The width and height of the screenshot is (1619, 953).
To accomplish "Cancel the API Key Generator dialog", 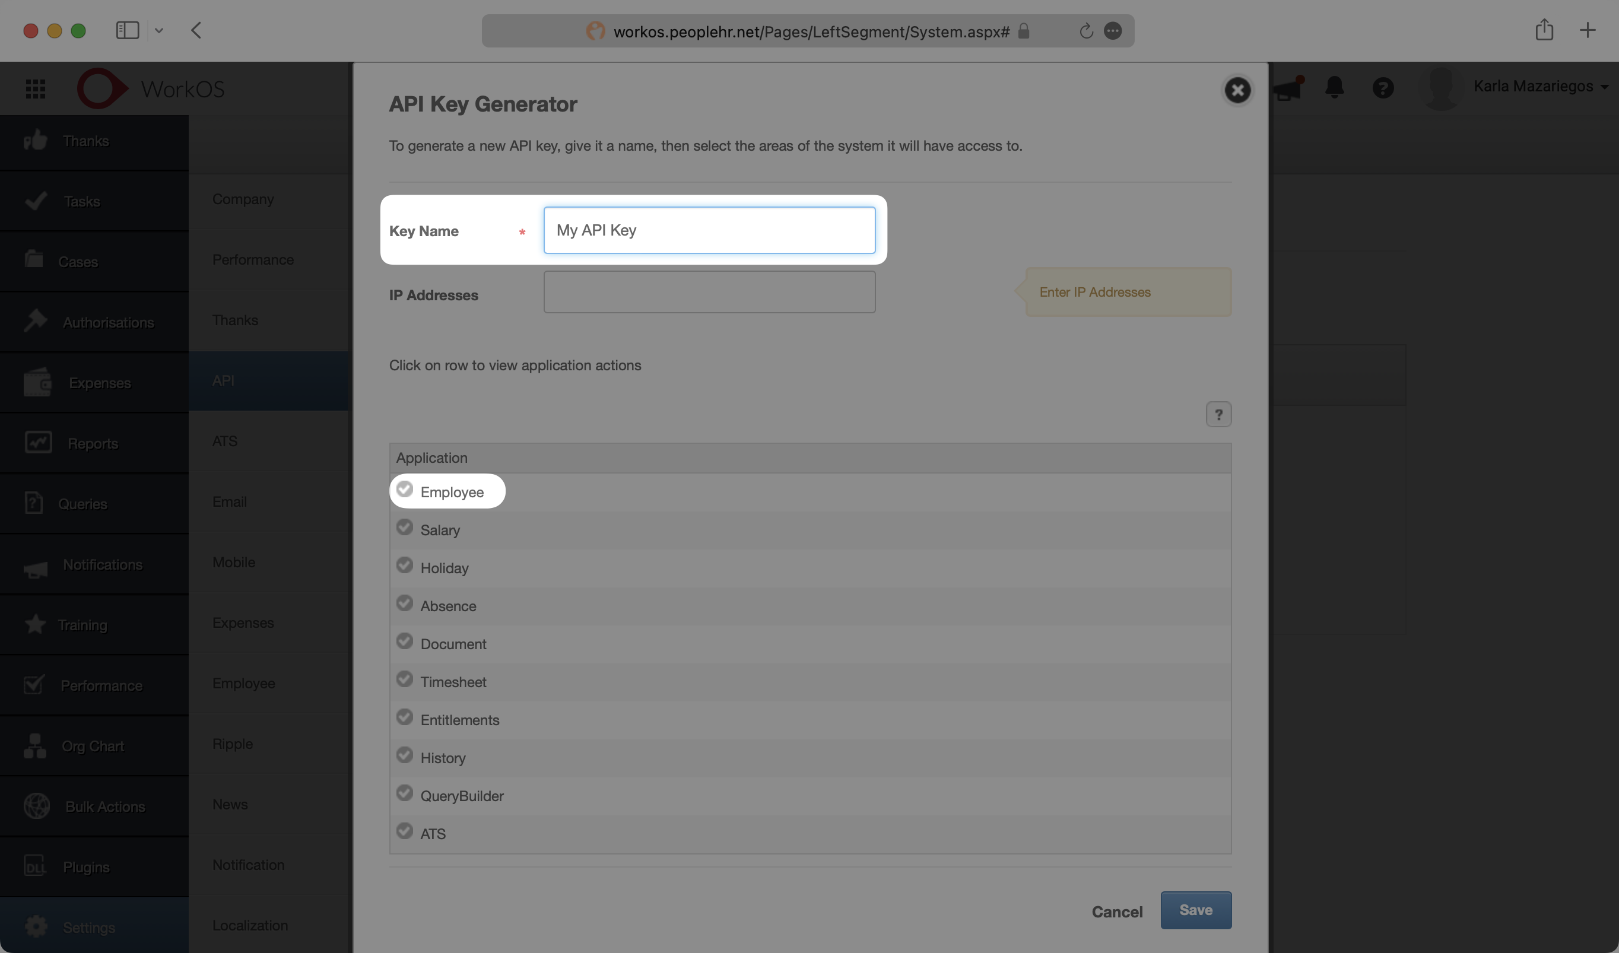I will (1118, 911).
